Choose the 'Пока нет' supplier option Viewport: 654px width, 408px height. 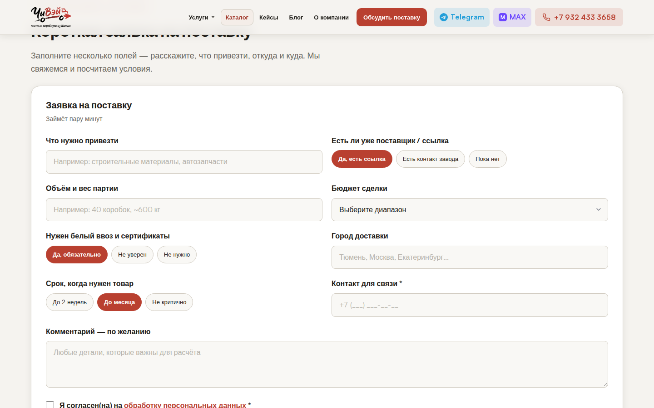[x=488, y=159]
